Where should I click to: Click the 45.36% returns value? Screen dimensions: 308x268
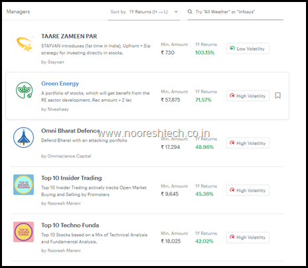(204, 194)
